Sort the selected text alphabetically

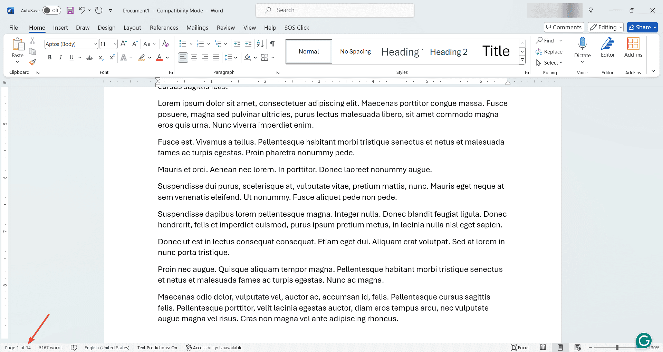pyautogui.click(x=260, y=44)
